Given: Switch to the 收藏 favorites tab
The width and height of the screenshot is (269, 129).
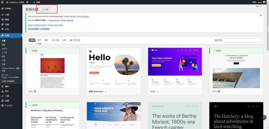Looking at the screenshot, I should click(64, 40).
